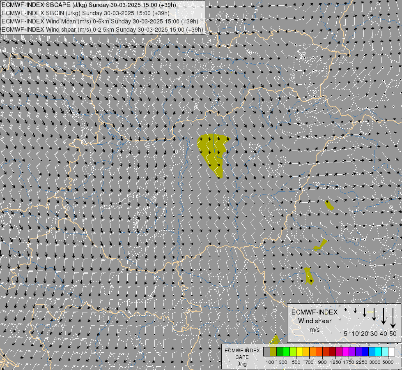Click the '3000' CAPE legend value
This screenshot has width=402, height=370.
[x=375, y=362]
